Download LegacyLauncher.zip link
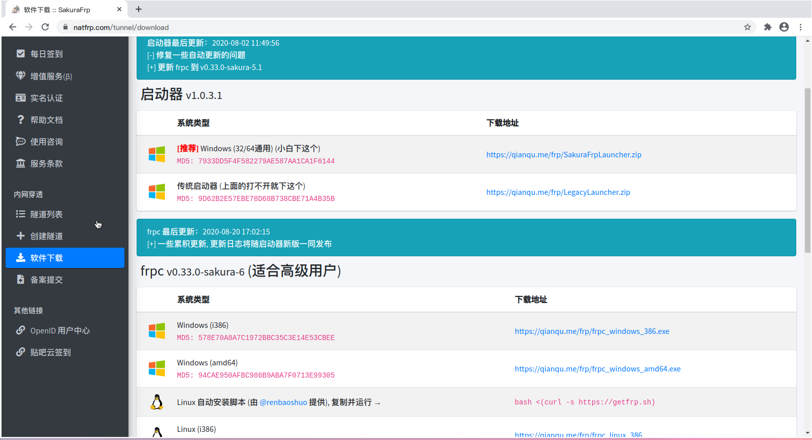Viewport: 812px width, 440px height. point(558,192)
